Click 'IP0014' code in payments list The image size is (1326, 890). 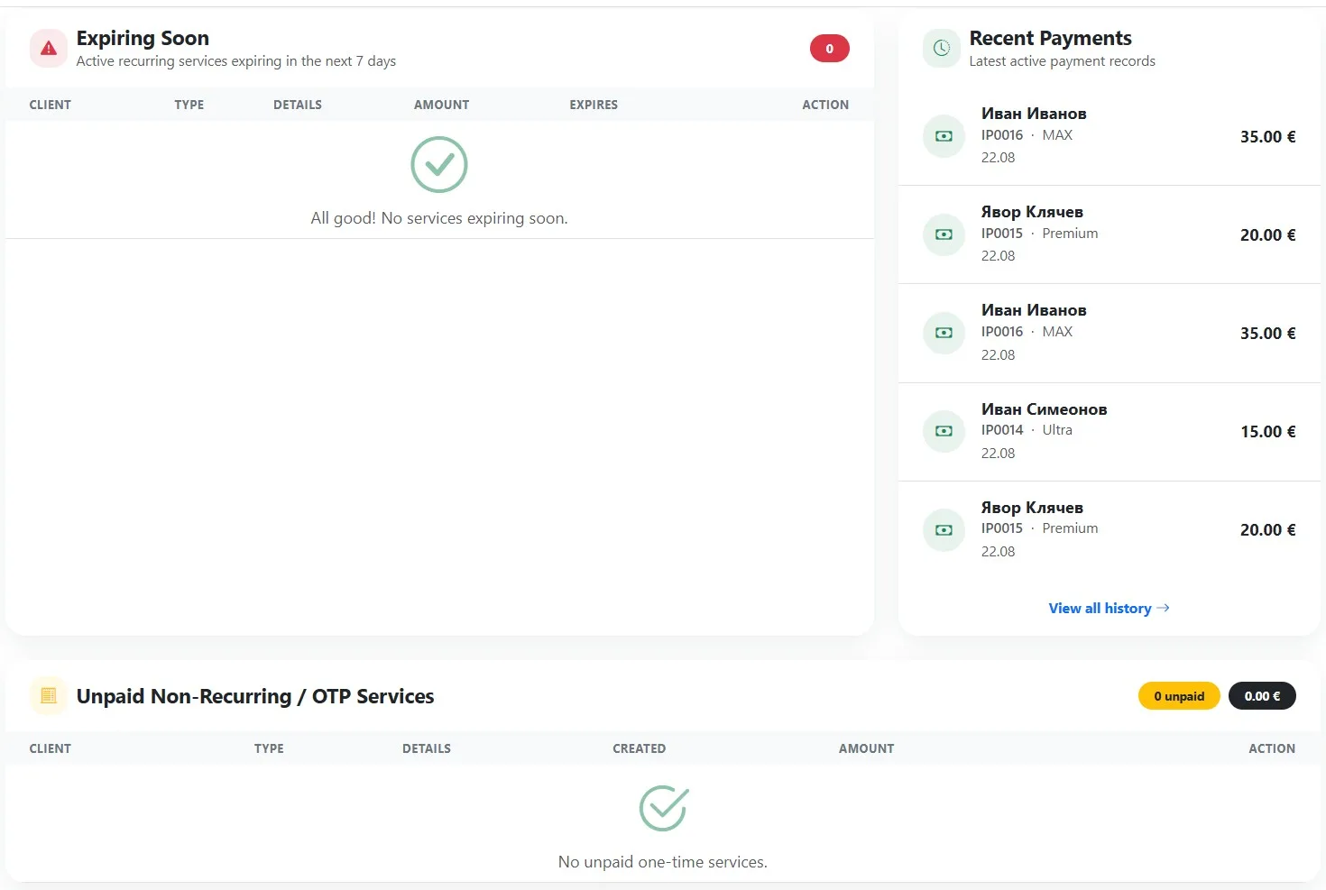(1002, 430)
